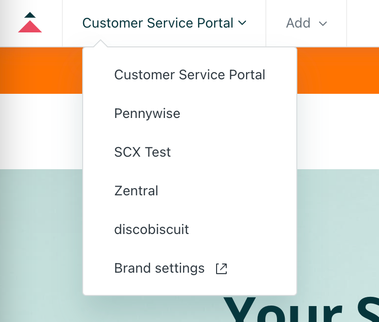Click the teal hero background image
The width and height of the screenshot is (379, 322).
pos(41,246)
